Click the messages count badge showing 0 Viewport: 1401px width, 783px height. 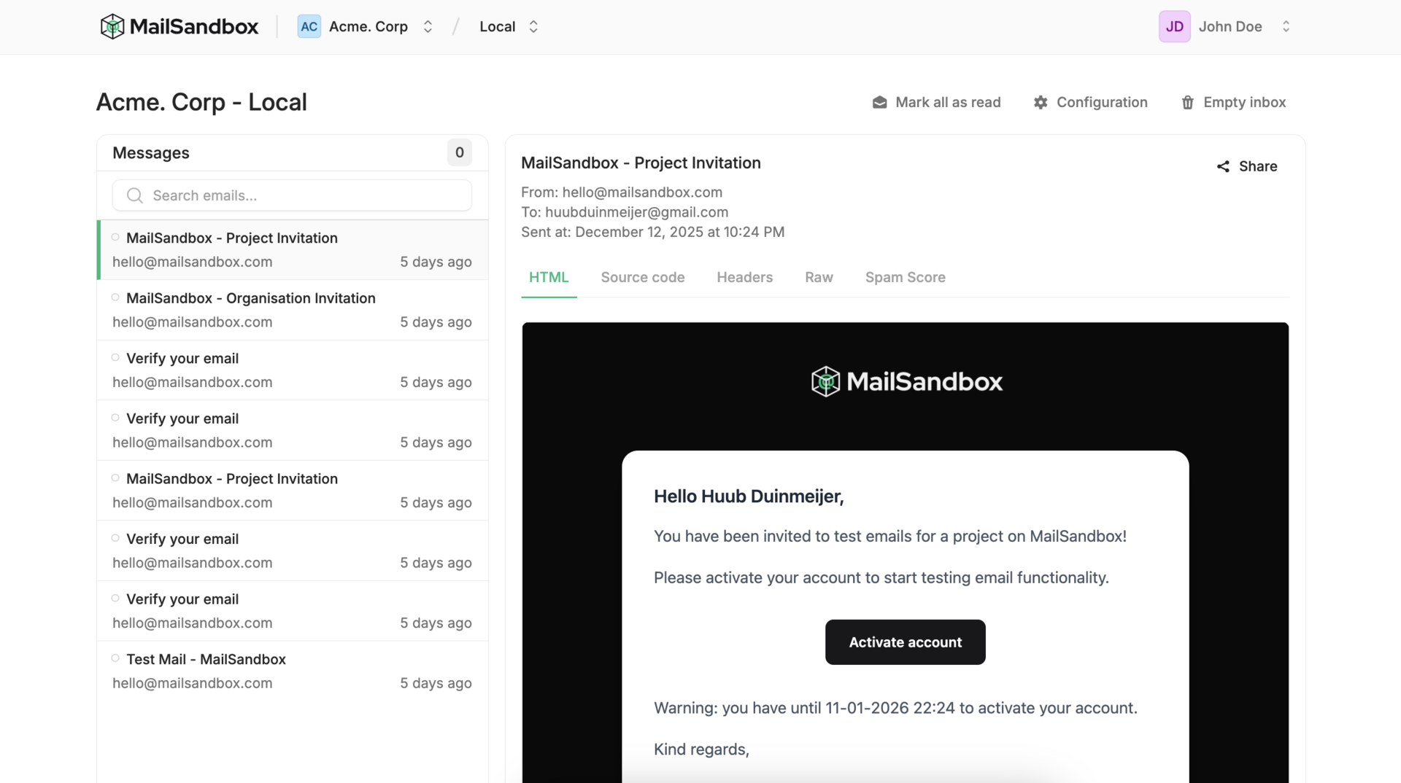[459, 152]
